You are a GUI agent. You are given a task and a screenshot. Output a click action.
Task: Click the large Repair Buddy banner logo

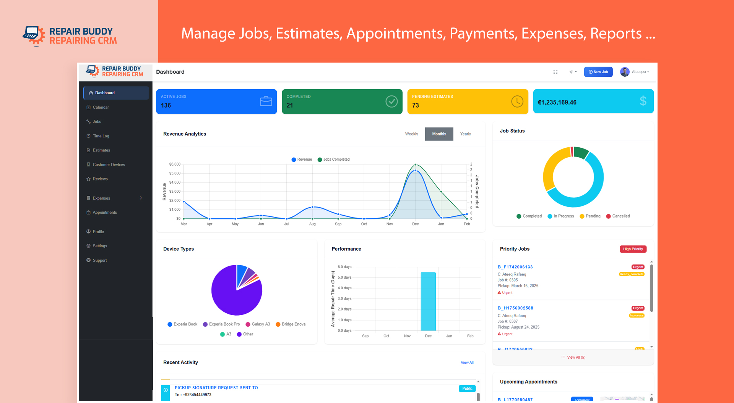[x=70, y=36]
